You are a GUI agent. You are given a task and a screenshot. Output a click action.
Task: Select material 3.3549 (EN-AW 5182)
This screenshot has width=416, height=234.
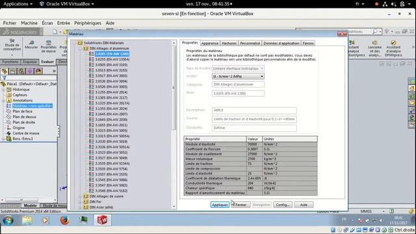111,190
